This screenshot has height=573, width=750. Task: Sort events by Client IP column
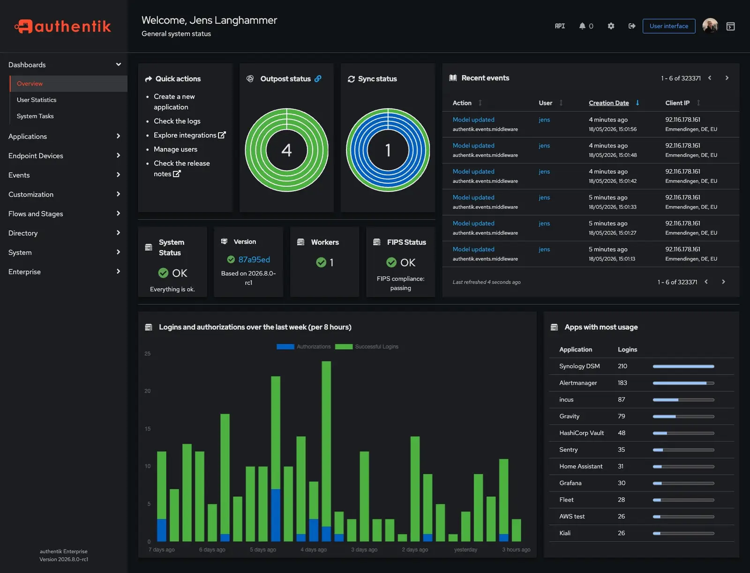pos(682,103)
